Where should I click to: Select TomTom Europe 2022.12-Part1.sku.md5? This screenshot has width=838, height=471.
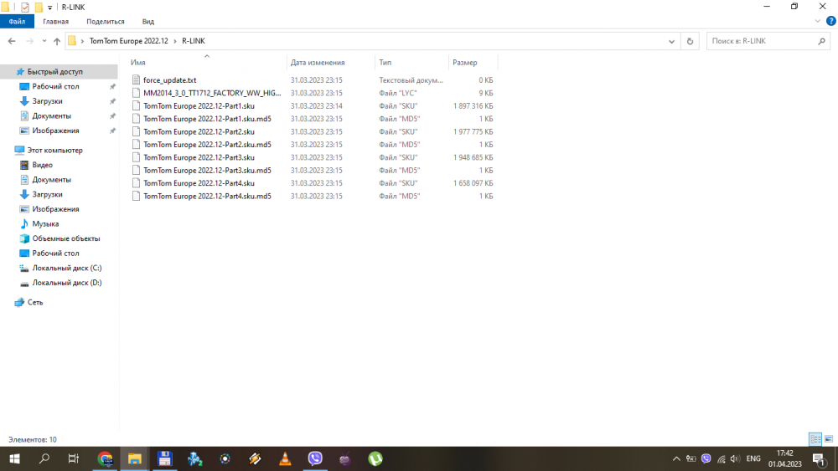click(x=207, y=119)
